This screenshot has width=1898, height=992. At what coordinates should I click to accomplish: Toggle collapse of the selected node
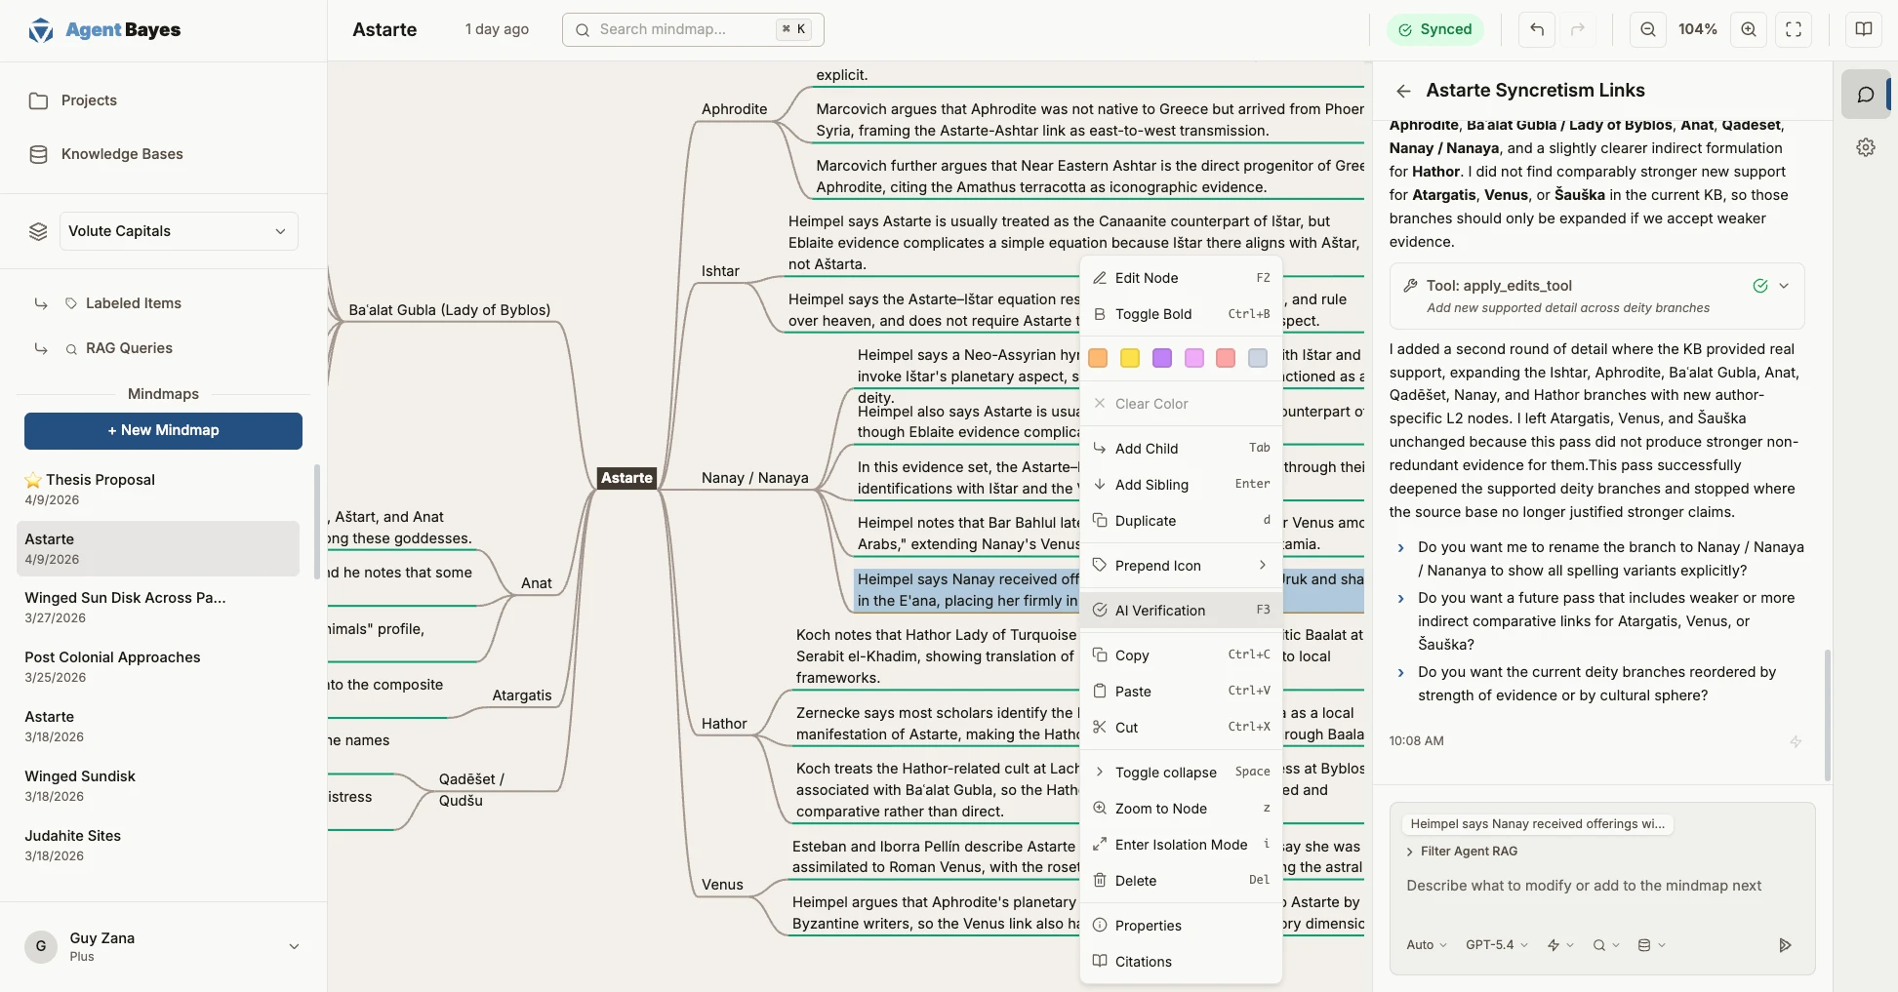coord(1166,772)
